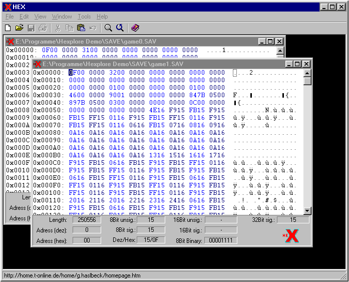The image size is (349, 282).
Task: Click the 8Bit unsig. value field
Action: (151, 220)
